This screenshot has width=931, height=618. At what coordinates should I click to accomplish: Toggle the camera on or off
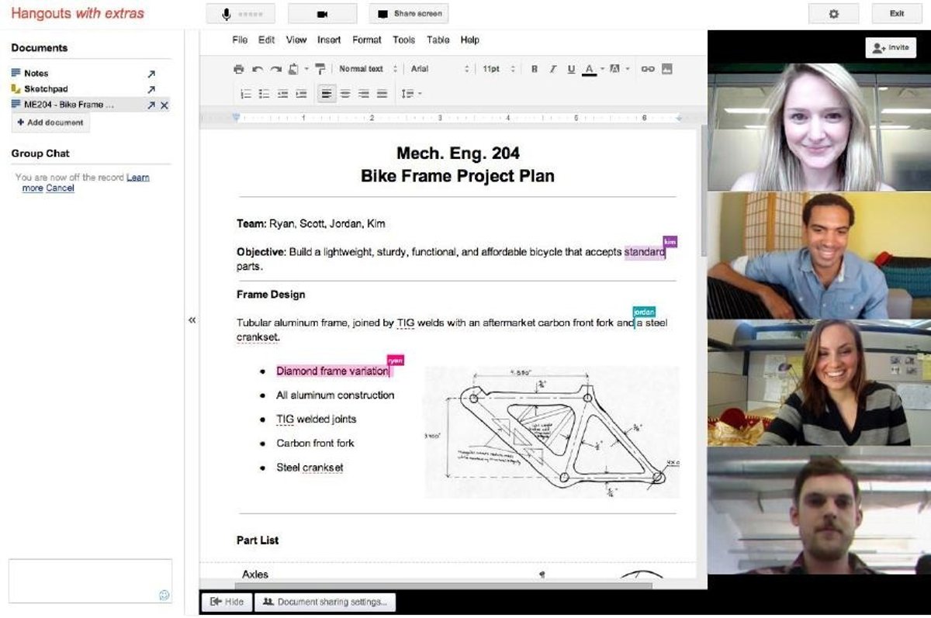point(322,14)
